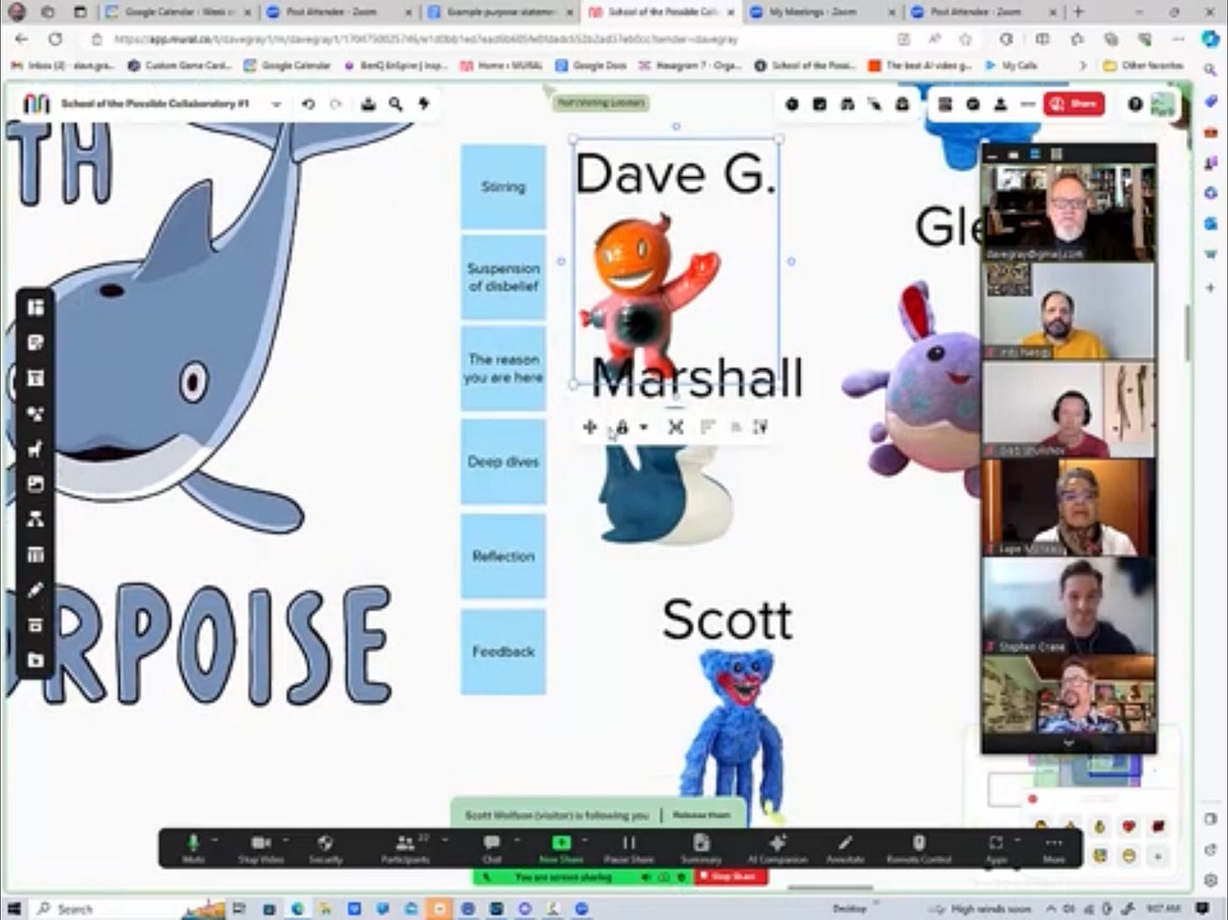Viewport: 1228px width, 920px height.
Task: Open Zoom Remote Control
Action: click(918, 848)
